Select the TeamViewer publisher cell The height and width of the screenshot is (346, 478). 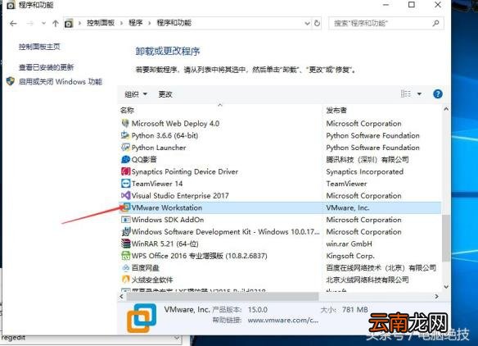click(346, 184)
